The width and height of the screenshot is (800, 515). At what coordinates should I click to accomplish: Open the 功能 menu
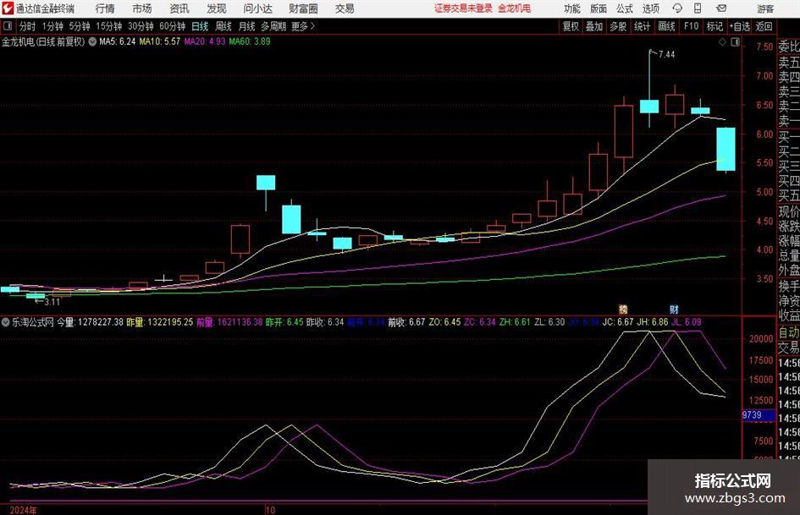pyautogui.click(x=572, y=8)
